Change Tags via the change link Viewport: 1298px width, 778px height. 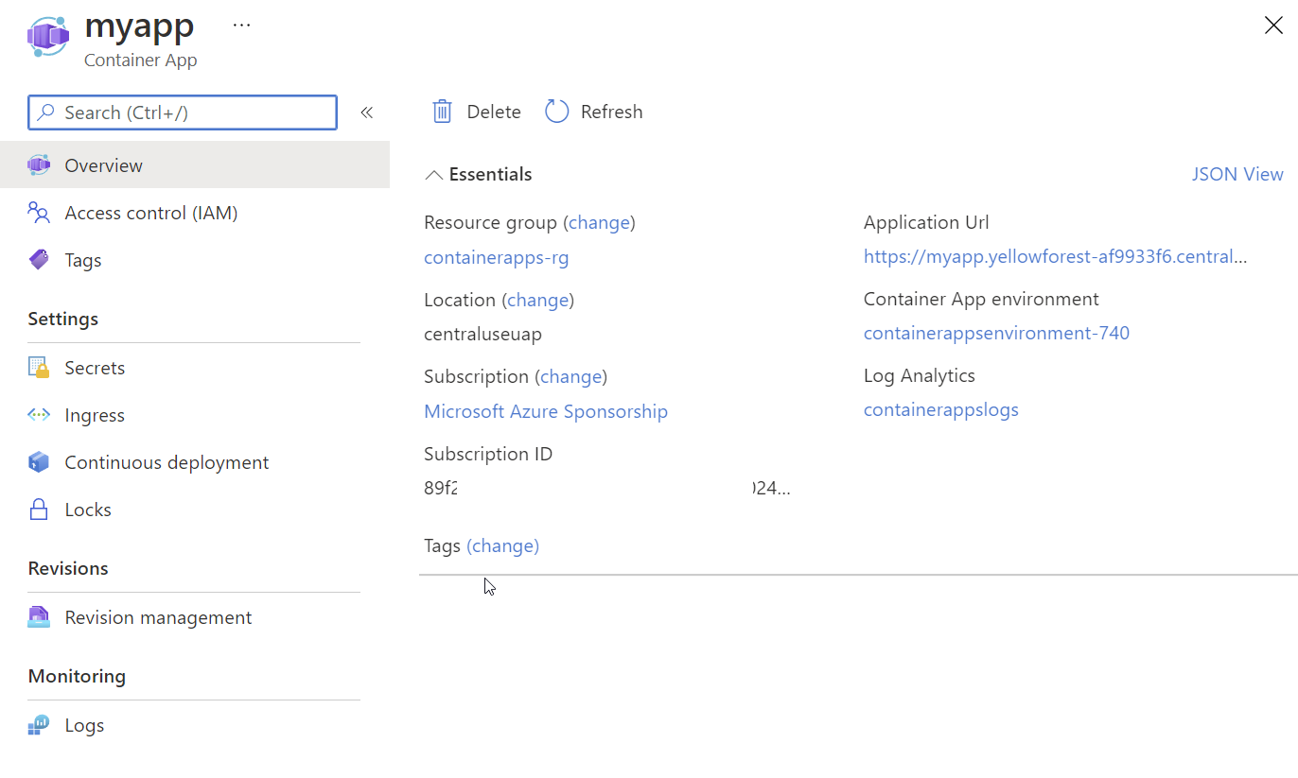502,545
